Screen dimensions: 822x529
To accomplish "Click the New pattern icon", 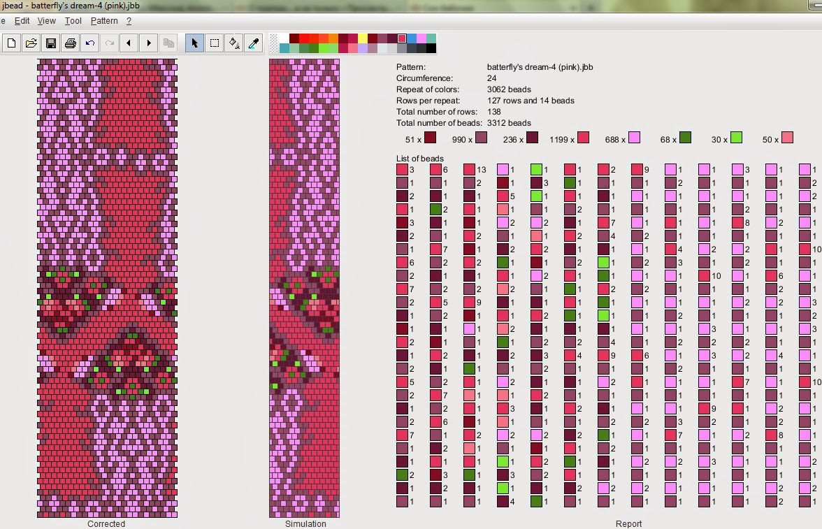I will tap(11, 43).
